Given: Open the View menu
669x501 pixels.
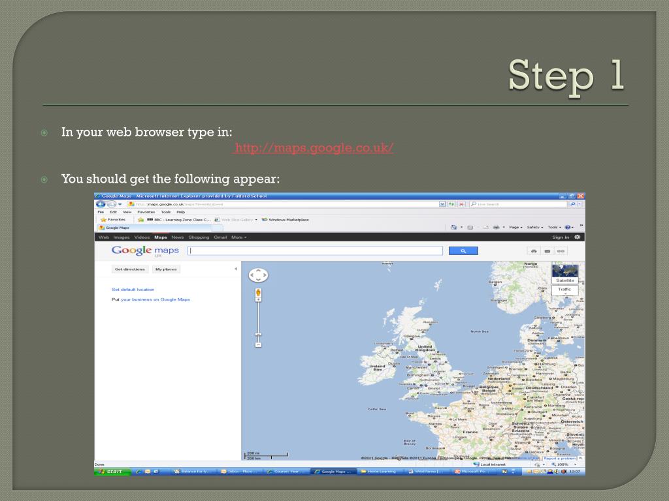Looking at the screenshot, I should 127,212.
